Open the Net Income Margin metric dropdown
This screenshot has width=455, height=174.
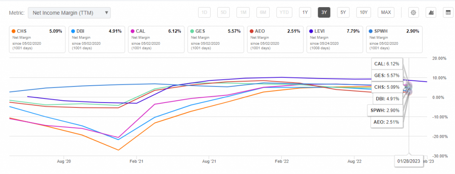click(69, 13)
